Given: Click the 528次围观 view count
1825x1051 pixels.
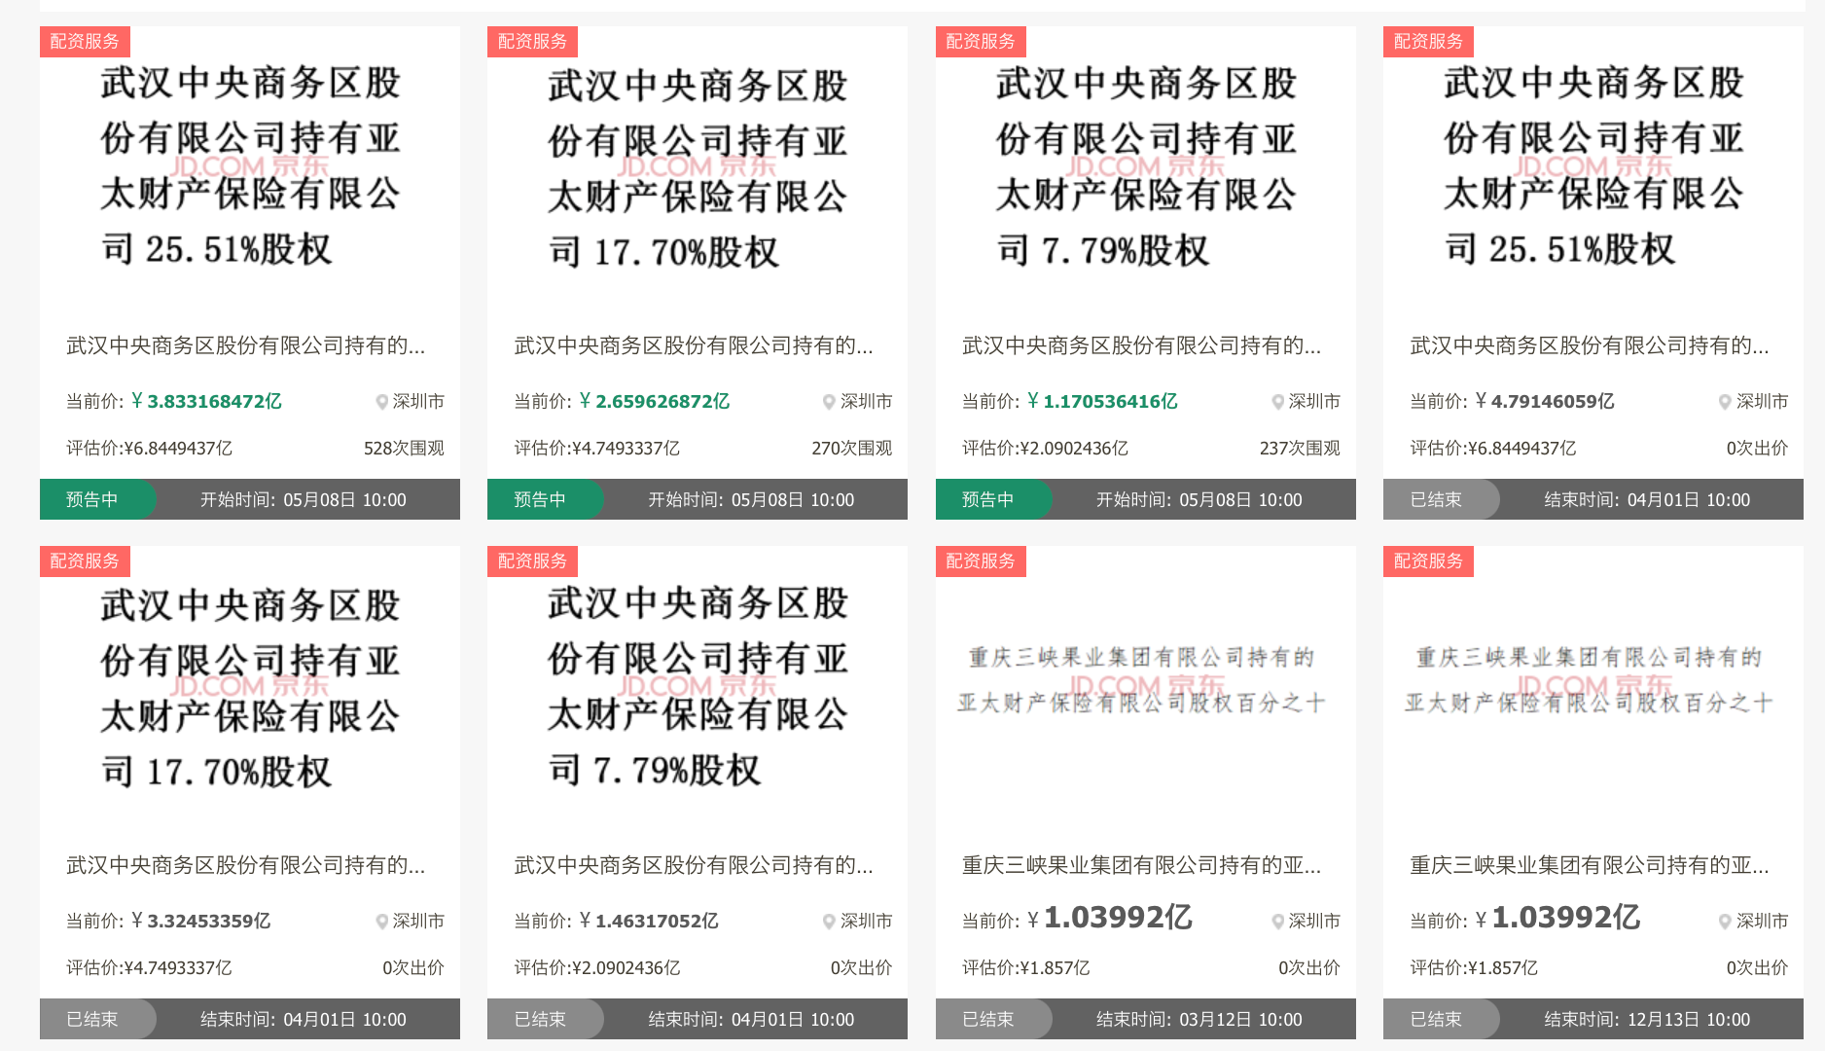Looking at the screenshot, I should tap(404, 449).
